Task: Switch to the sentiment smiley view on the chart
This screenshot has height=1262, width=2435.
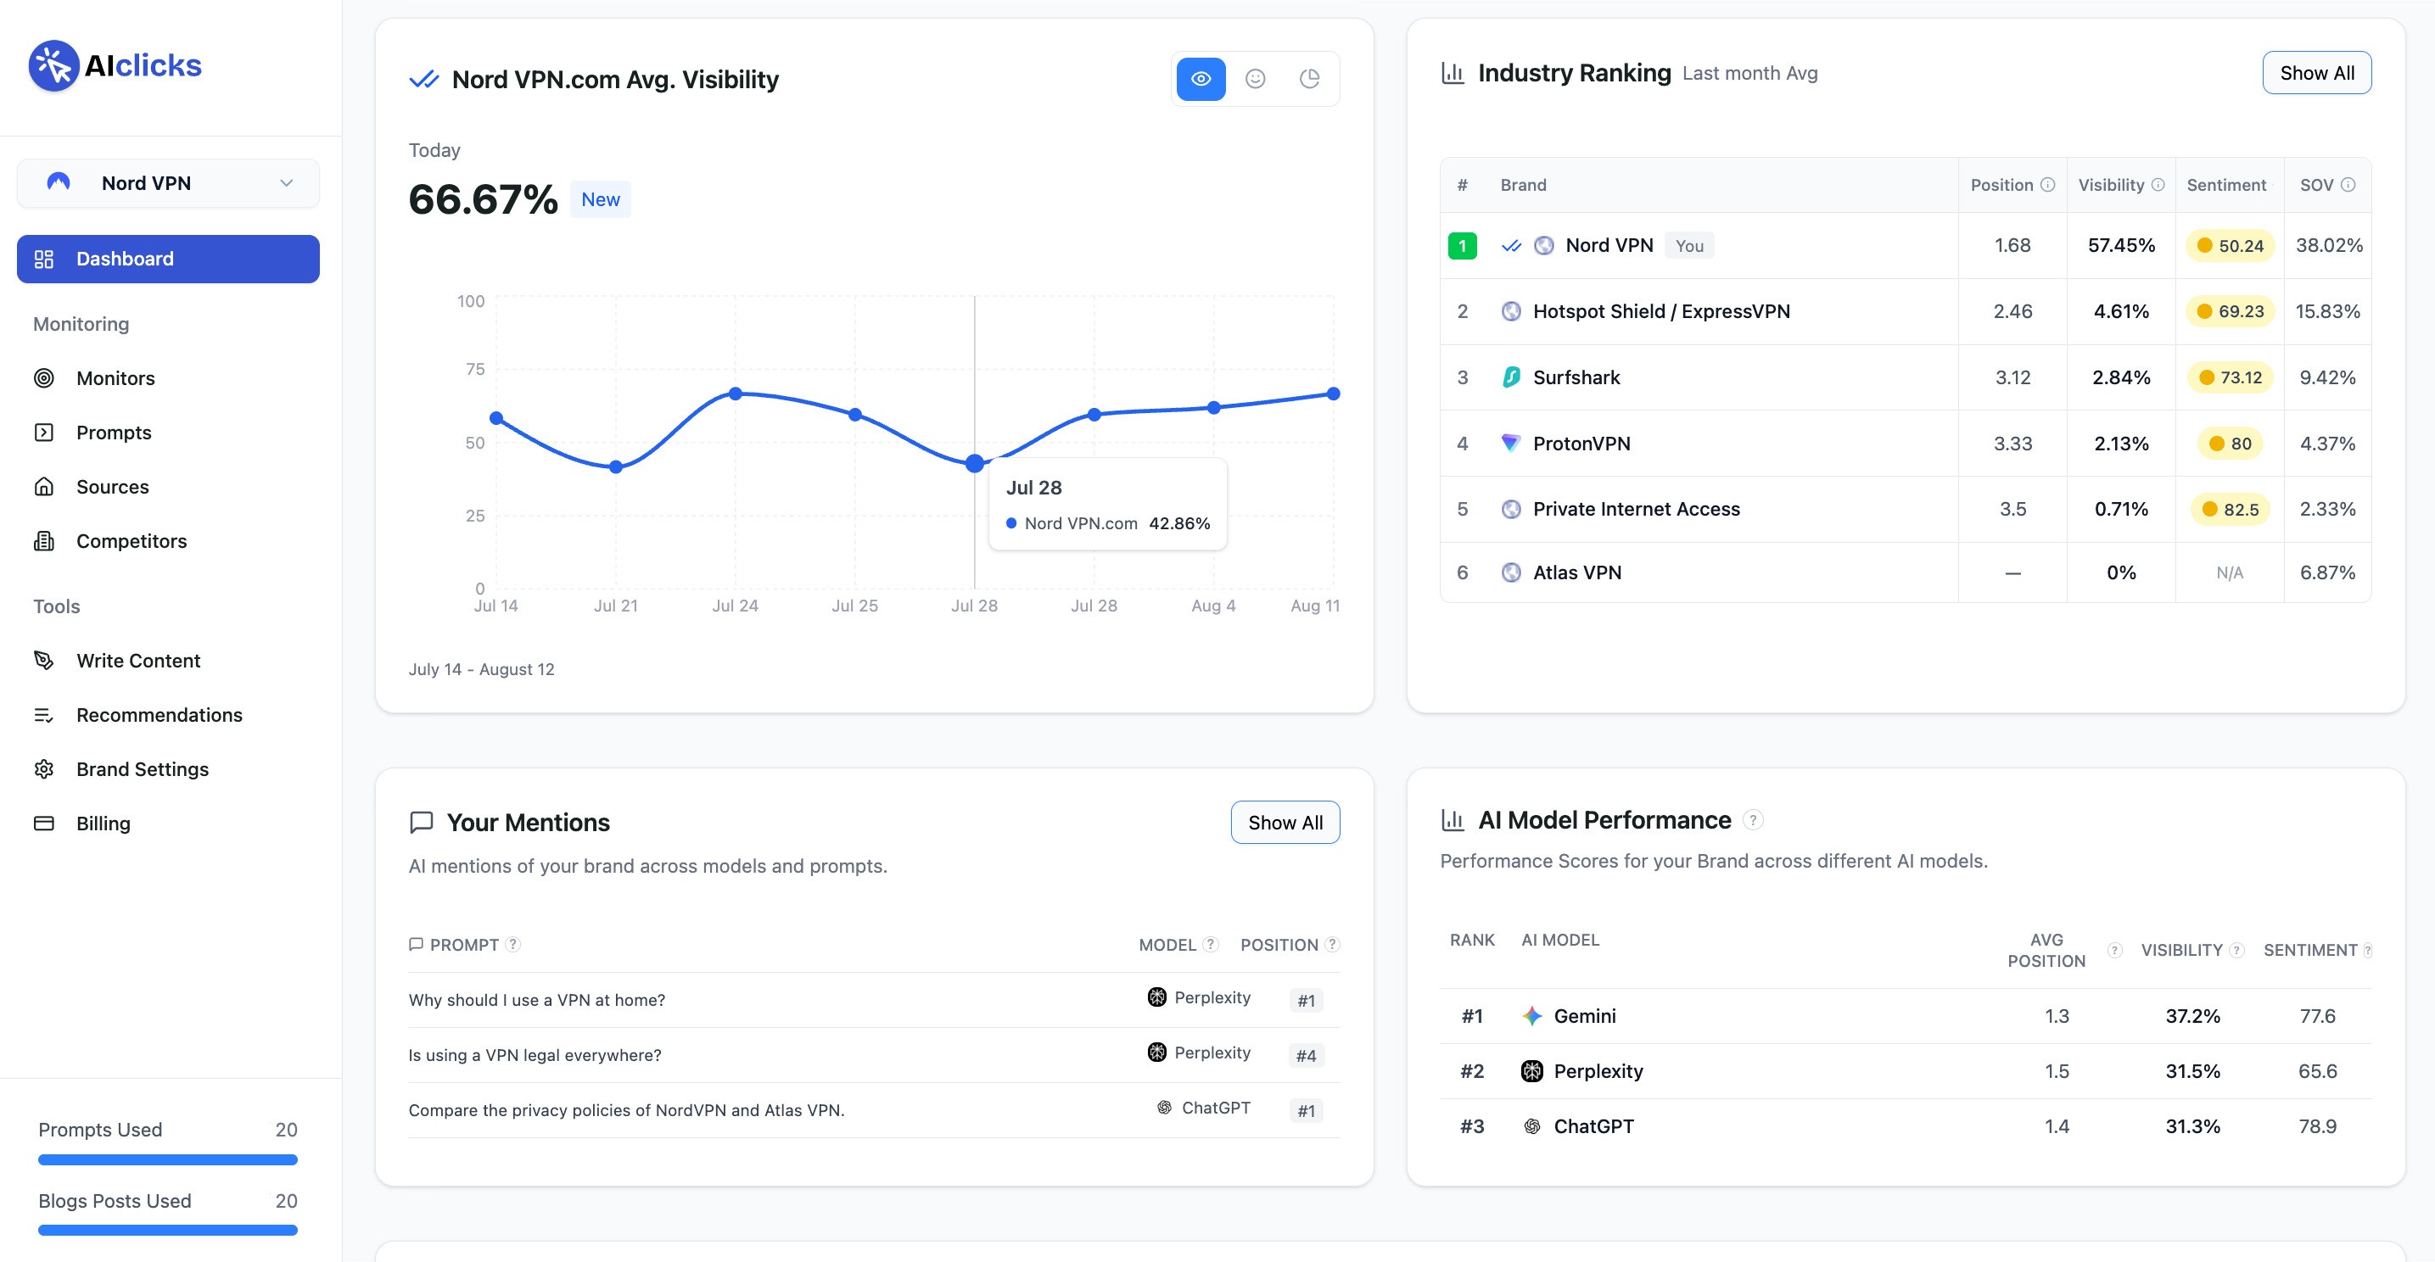Action: (1257, 78)
